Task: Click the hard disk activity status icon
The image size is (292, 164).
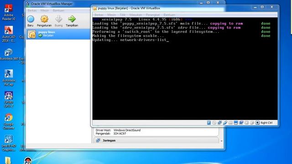Action: [x=209, y=123]
